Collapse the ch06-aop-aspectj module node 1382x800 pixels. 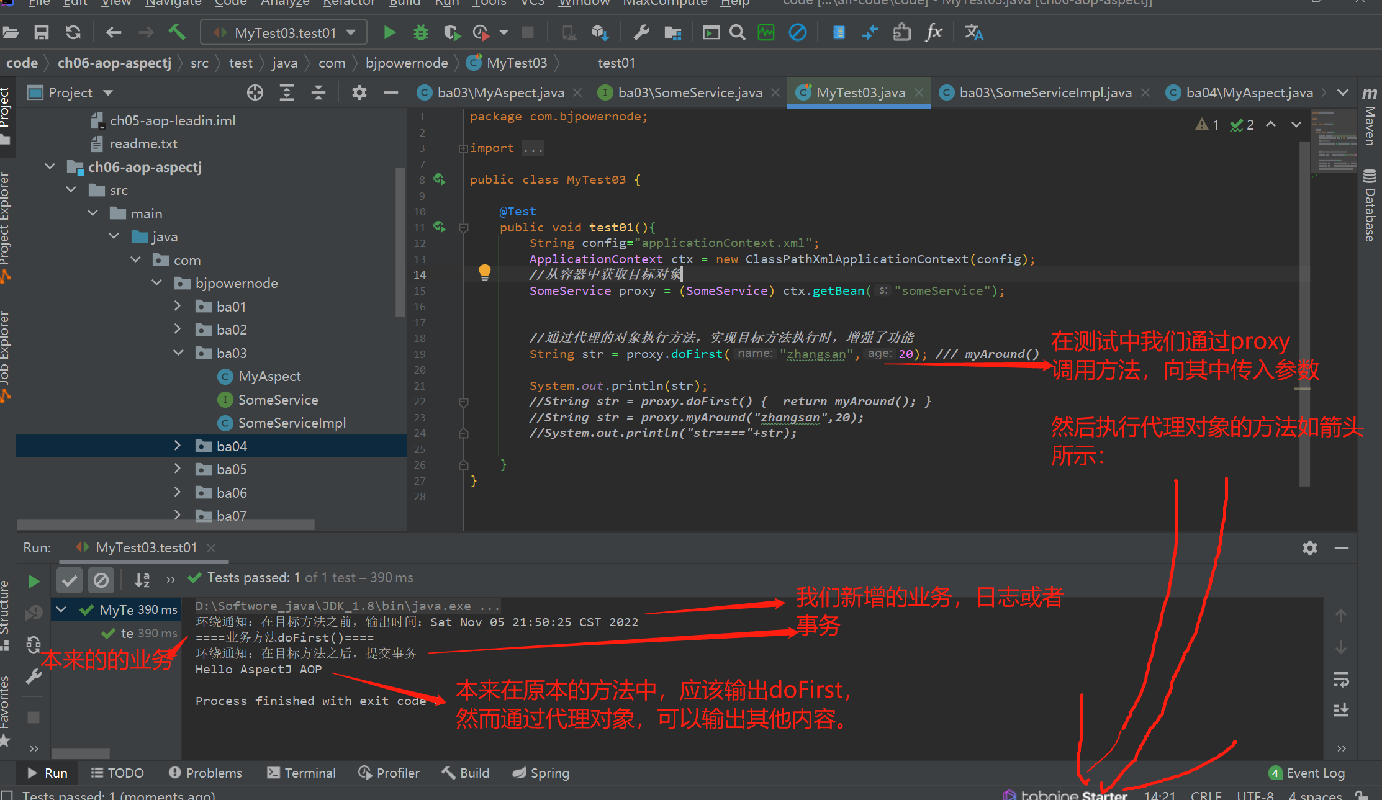(x=50, y=167)
